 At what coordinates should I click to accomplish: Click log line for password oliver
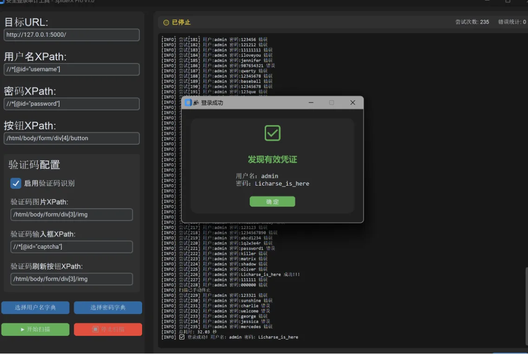pos(215,269)
